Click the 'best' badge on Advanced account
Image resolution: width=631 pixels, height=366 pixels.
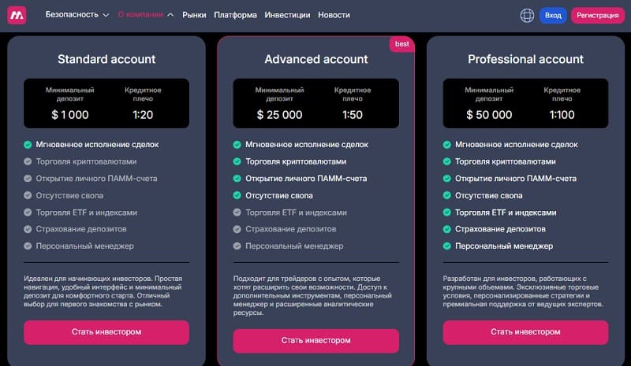tap(401, 44)
